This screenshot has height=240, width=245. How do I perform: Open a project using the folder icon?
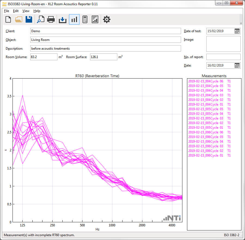pyautogui.click(x=19, y=19)
